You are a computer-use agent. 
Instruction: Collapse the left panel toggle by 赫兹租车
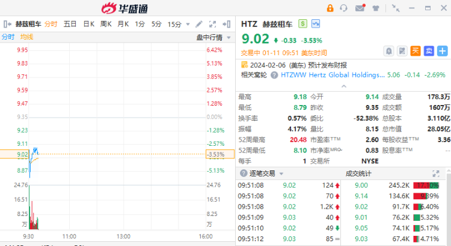(6, 24)
